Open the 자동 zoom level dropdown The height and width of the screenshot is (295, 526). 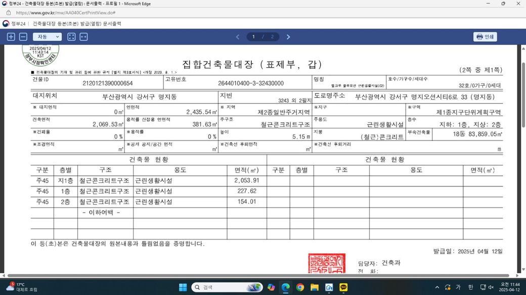(47, 37)
